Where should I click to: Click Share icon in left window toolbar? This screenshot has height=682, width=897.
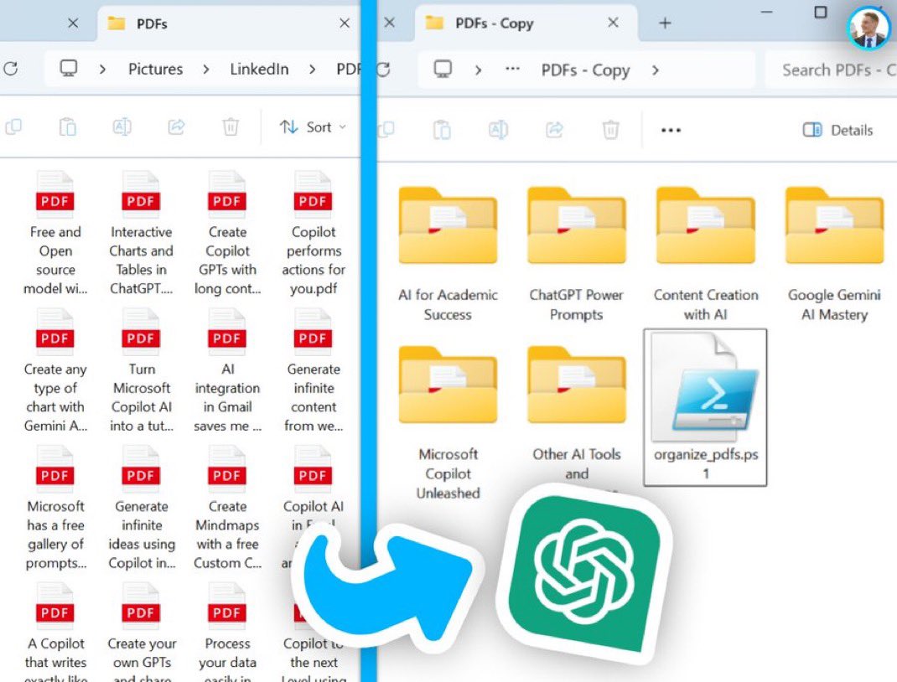tap(176, 127)
